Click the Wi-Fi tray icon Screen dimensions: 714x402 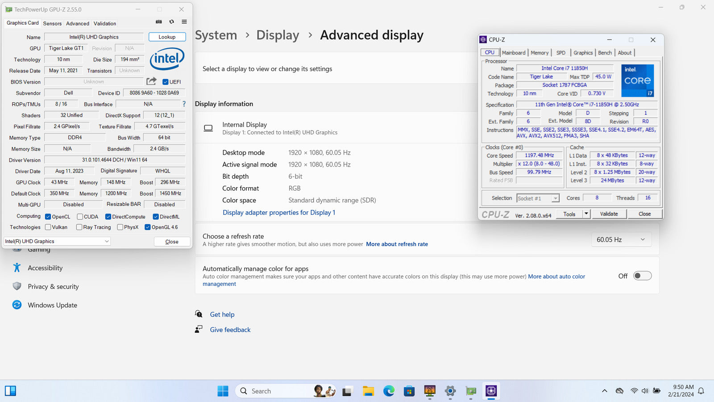(x=634, y=391)
